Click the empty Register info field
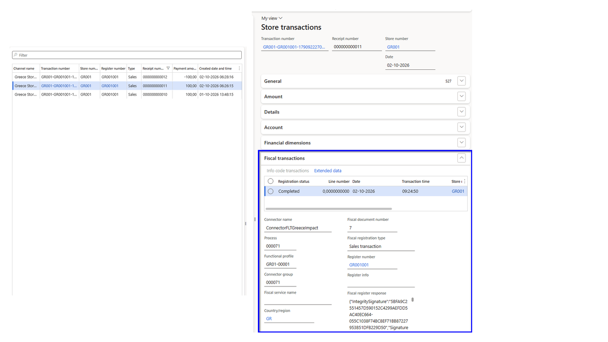This screenshot has width=608, height=342. pos(381,283)
